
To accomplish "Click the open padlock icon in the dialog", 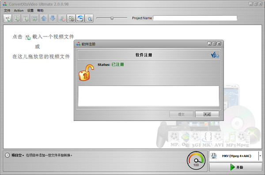I will tap(86, 73).
